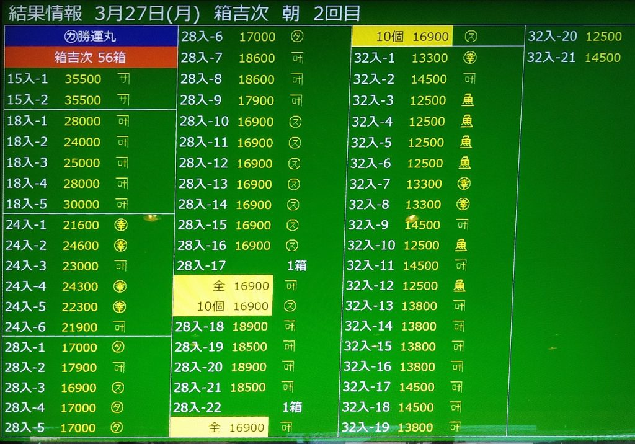Click the circled タ mark beside 28入-6
The height and width of the screenshot is (444, 635).
click(296, 37)
